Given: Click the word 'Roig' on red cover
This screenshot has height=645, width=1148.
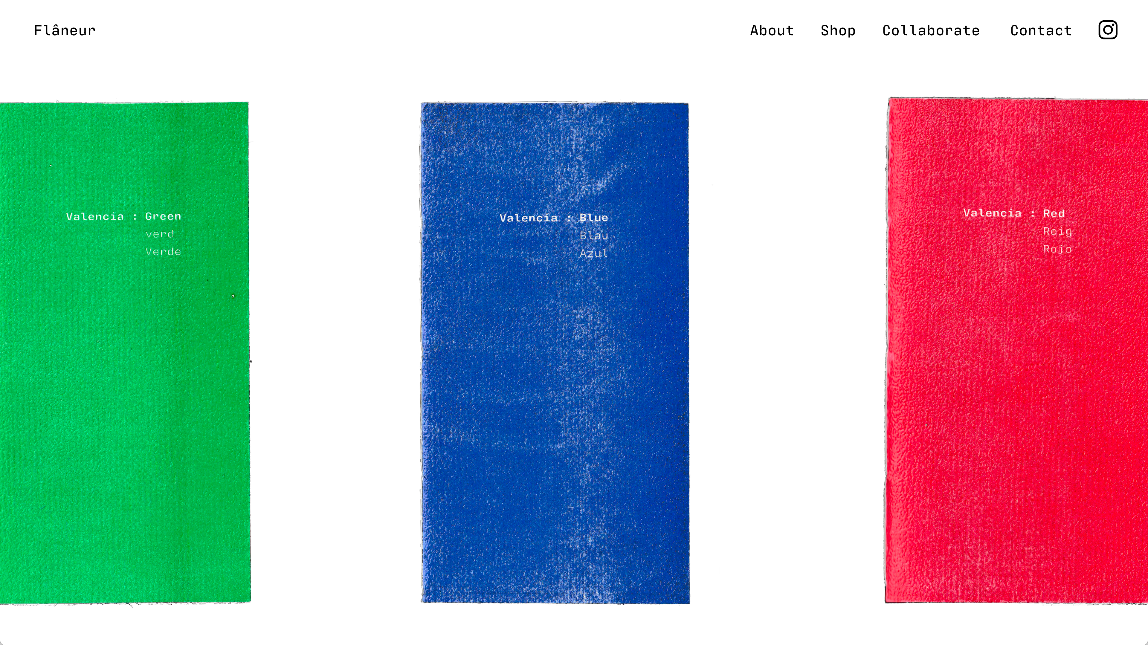Looking at the screenshot, I should [1057, 232].
